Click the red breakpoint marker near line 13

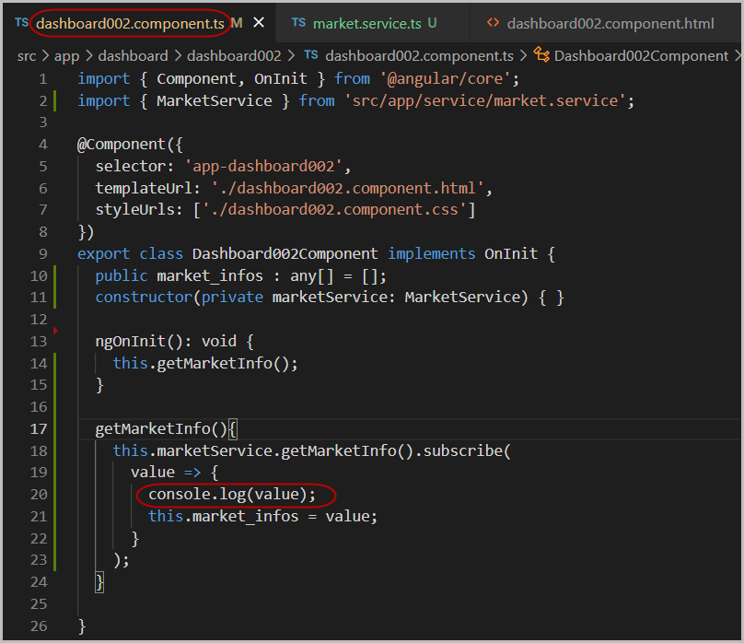pos(55,330)
